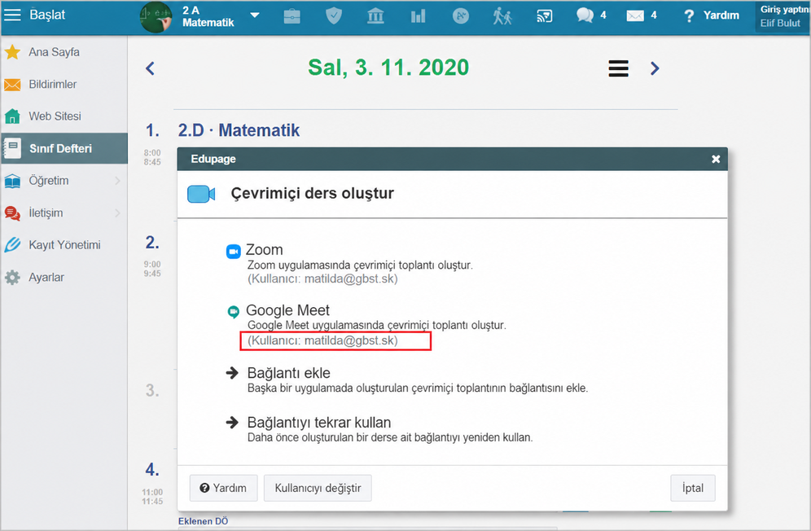Open chat messages bubble icon

coord(585,15)
